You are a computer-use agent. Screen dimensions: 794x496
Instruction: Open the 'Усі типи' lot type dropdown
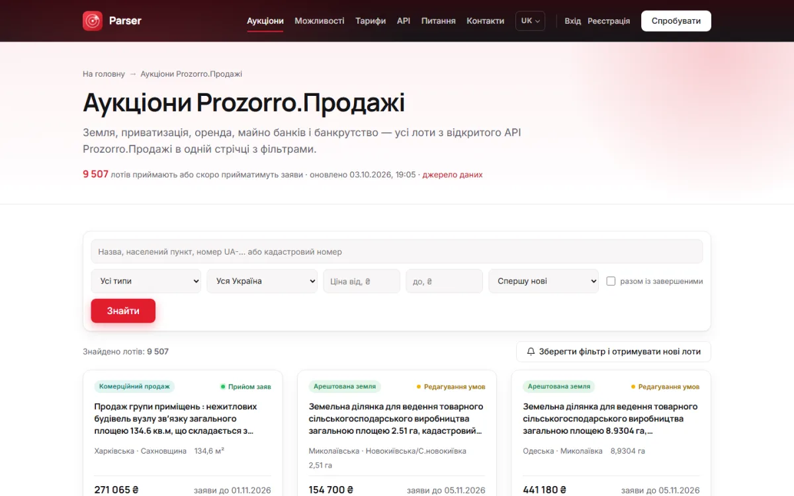tap(146, 281)
